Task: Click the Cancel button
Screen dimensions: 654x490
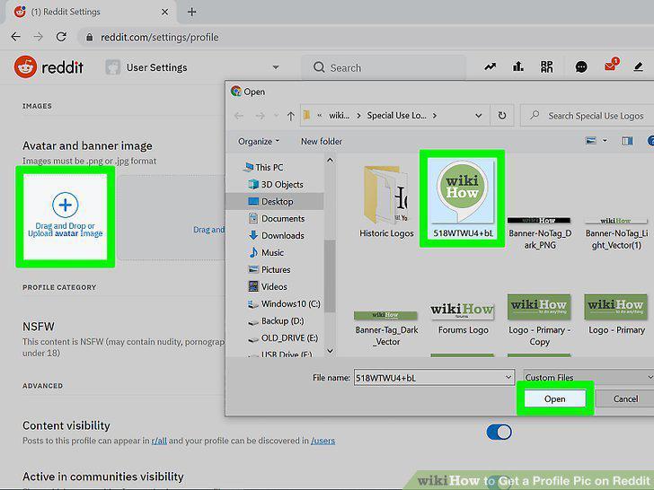Action: pos(625,398)
